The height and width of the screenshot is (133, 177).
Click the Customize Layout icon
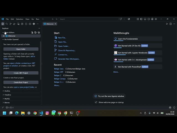coord(138,19)
